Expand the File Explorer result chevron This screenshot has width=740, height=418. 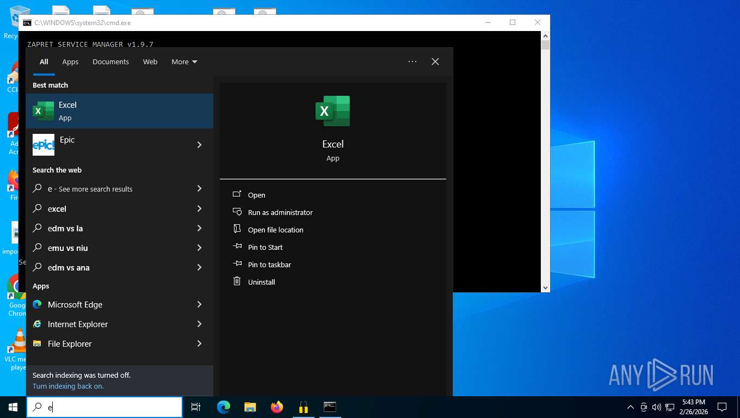tap(199, 343)
